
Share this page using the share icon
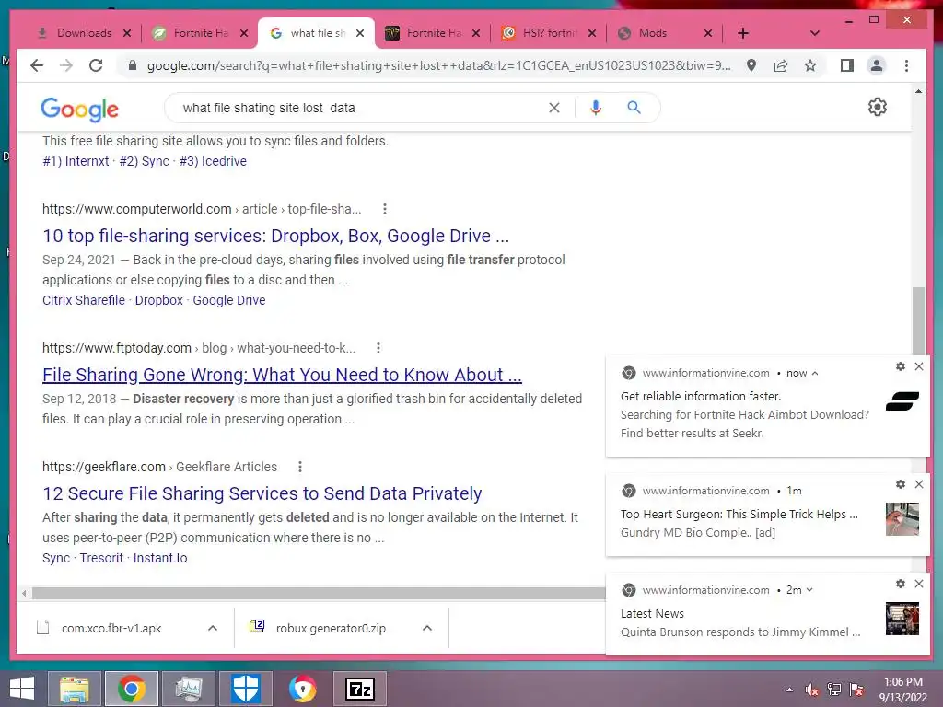(781, 65)
